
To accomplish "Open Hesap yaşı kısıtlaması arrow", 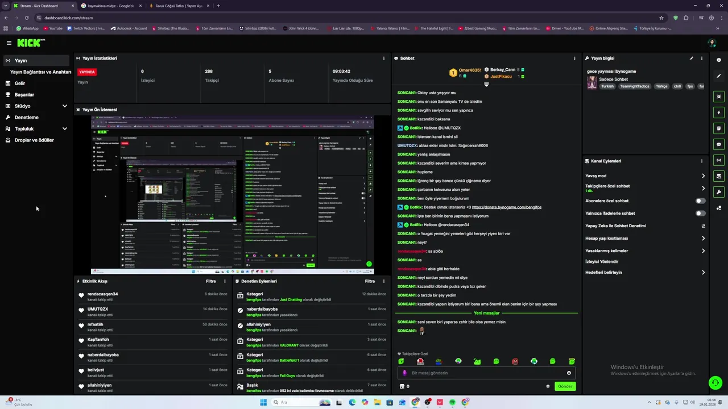I will click(x=703, y=238).
